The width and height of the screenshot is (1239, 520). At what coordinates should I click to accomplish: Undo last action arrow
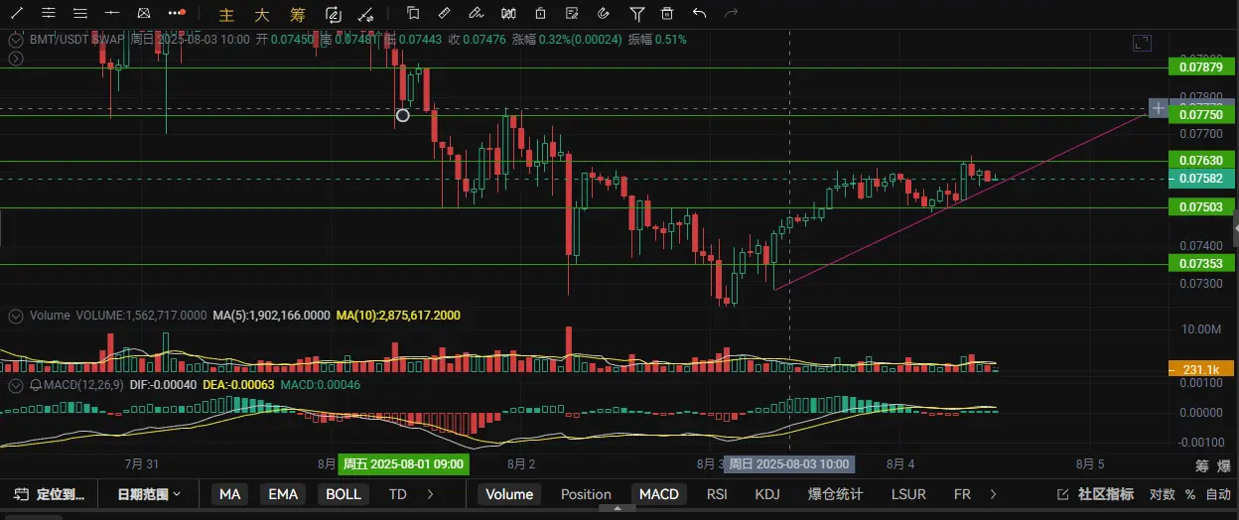pyautogui.click(x=700, y=14)
